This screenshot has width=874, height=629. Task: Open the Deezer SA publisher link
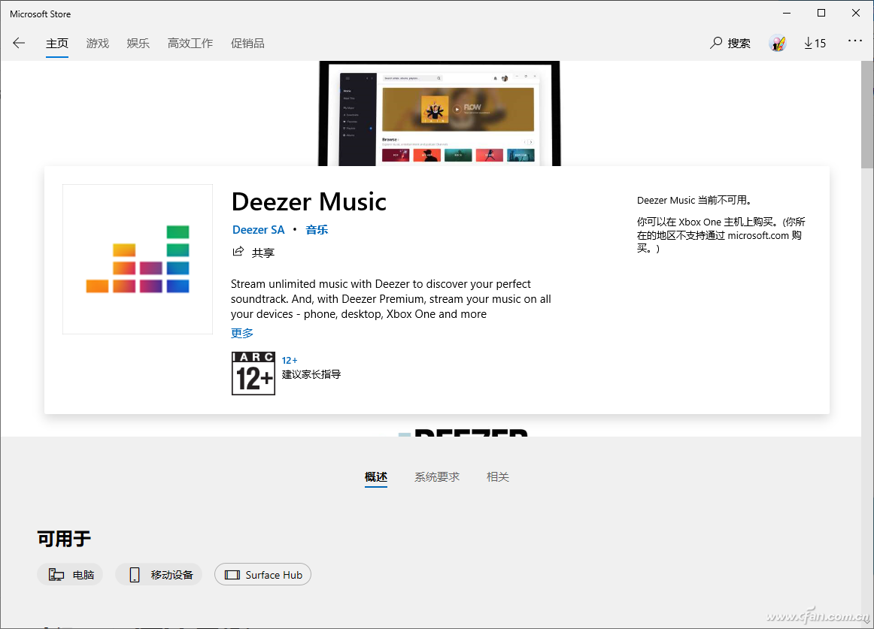(x=259, y=229)
